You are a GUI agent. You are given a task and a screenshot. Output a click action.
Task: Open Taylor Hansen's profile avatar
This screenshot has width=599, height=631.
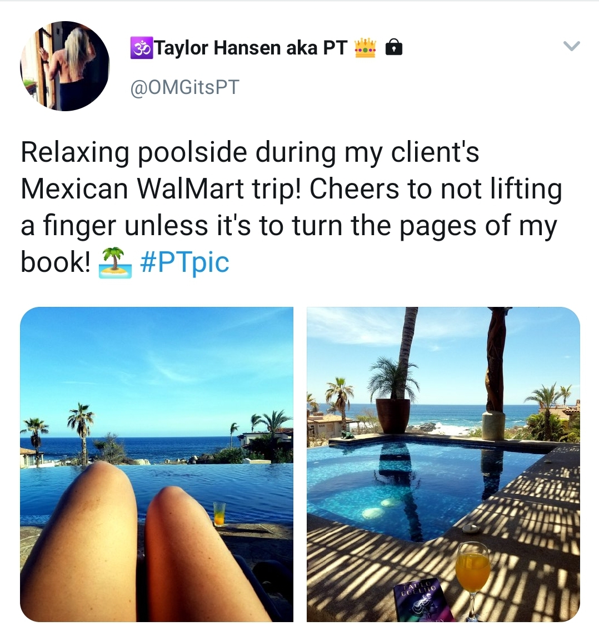pyautogui.click(x=65, y=66)
